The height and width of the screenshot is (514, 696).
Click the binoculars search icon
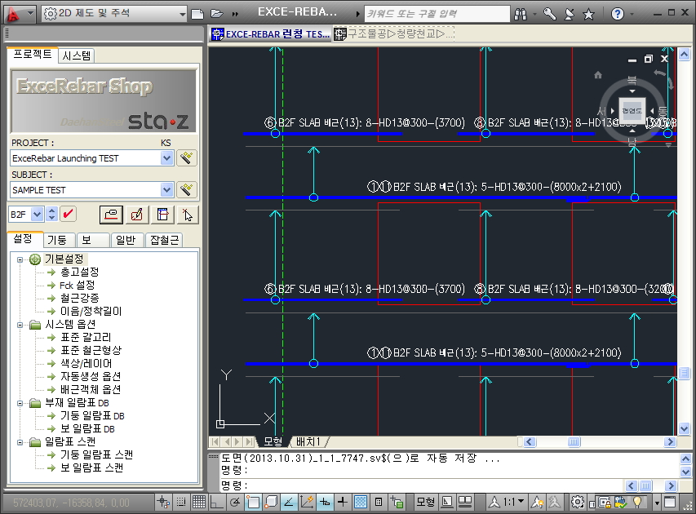(x=521, y=14)
